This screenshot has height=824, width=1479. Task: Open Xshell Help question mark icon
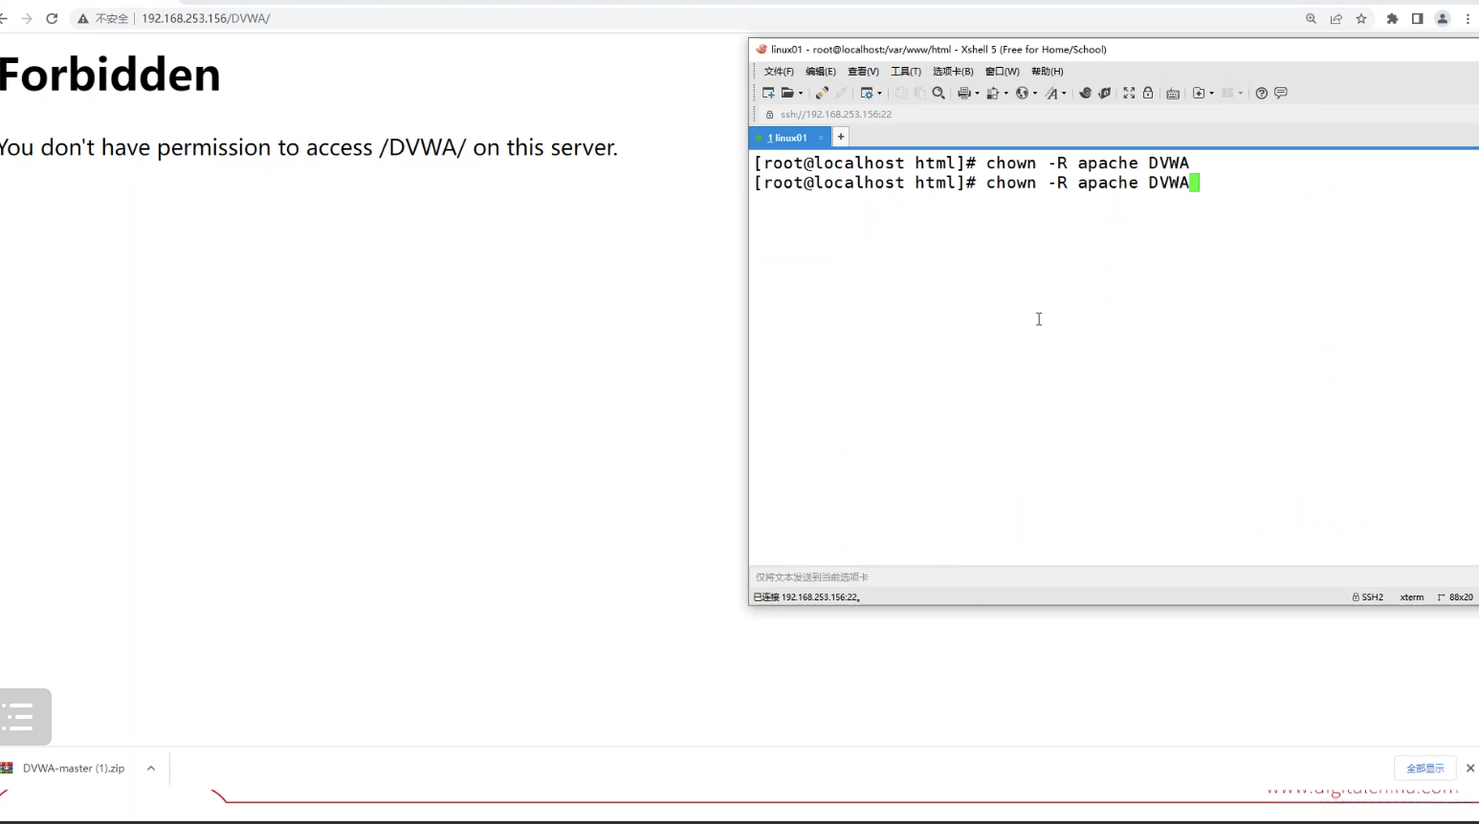click(1262, 93)
